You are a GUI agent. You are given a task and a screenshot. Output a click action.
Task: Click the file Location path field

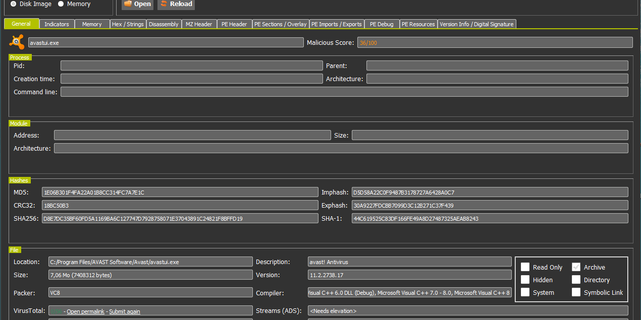point(150,262)
